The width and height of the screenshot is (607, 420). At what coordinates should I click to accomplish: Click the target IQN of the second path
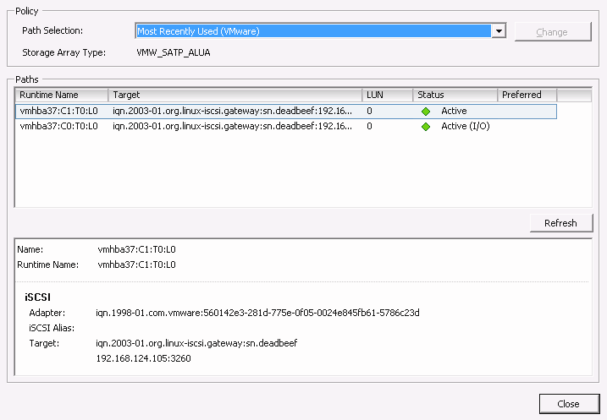pyautogui.click(x=232, y=126)
